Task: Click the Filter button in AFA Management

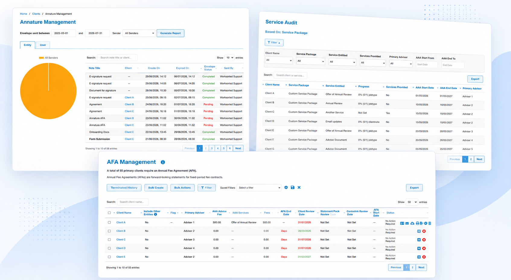Action: tap(206, 188)
